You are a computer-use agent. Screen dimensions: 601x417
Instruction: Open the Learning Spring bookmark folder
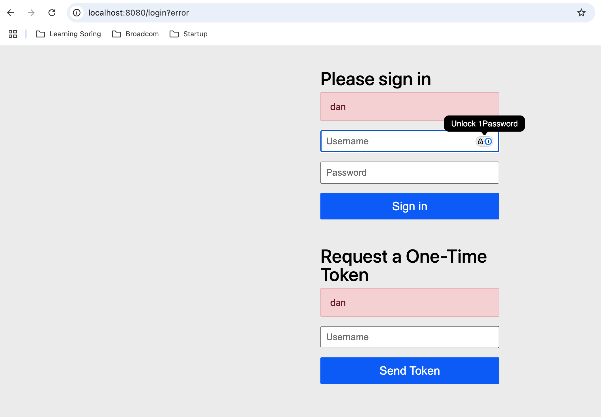[68, 34]
